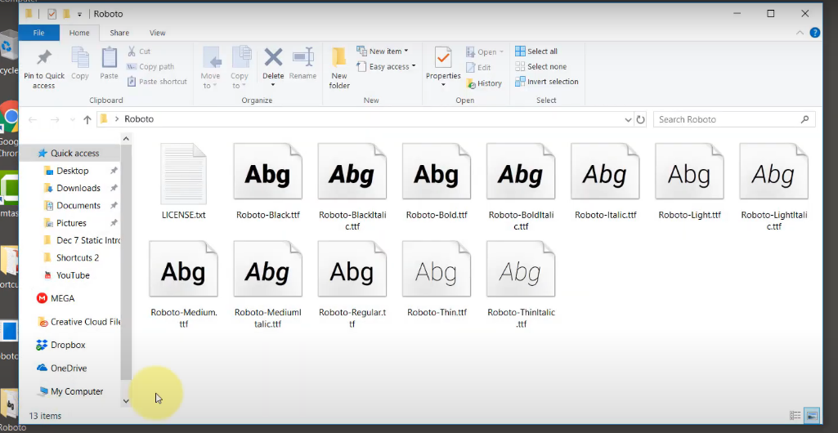Switch to the Home tab
Viewport: 838px width, 433px height.
click(x=79, y=33)
